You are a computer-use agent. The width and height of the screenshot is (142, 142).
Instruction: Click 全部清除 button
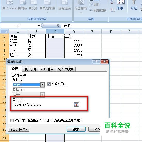coord(19,129)
